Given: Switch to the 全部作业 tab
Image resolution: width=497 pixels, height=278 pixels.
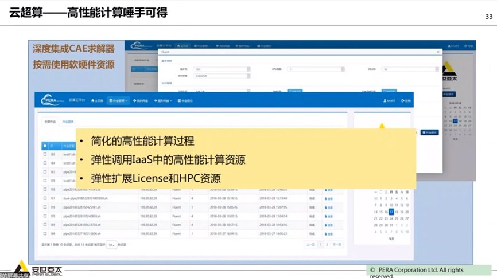Looking at the screenshot, I should (x=50, y=122).
